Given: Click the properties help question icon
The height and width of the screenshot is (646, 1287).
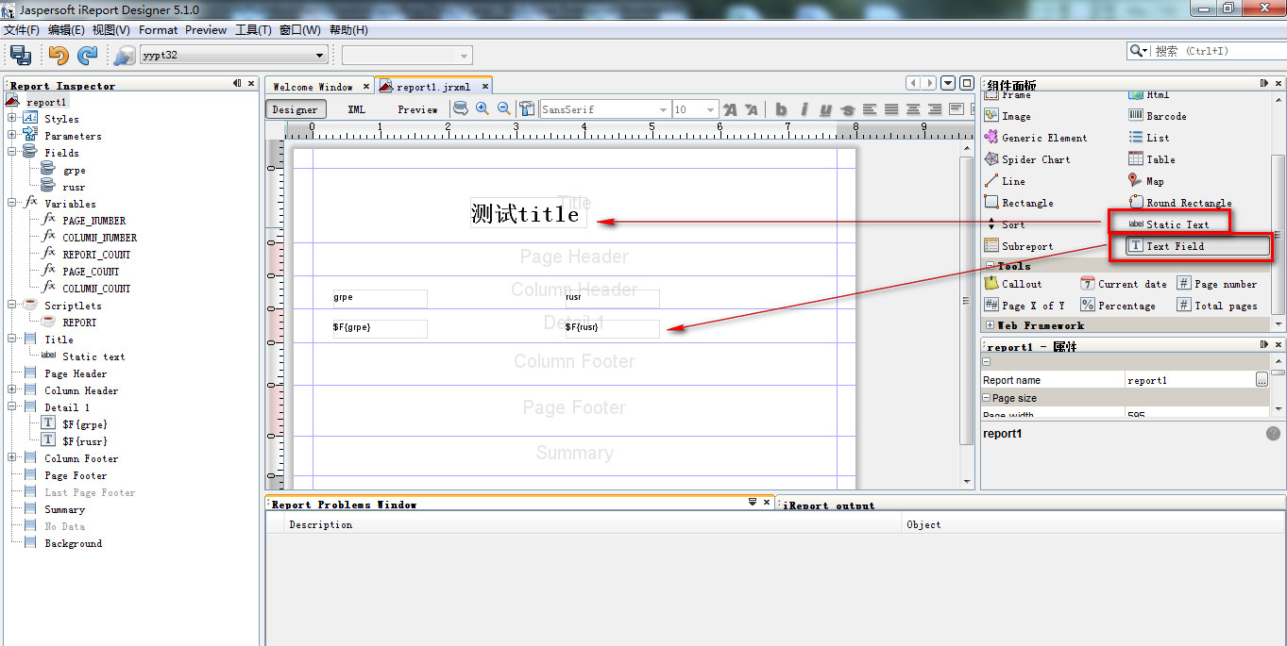Looking at the screenshot, I should tap(1273, 434).
